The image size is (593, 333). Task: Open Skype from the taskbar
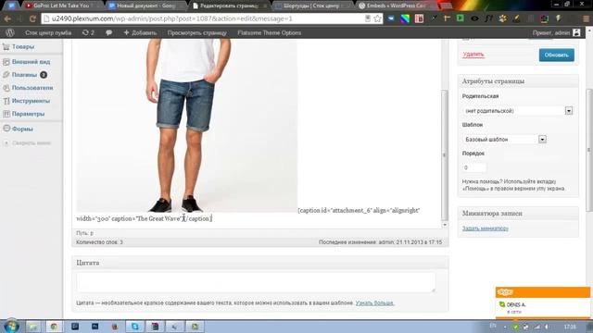pyautogui.click(x=135, y=327)
